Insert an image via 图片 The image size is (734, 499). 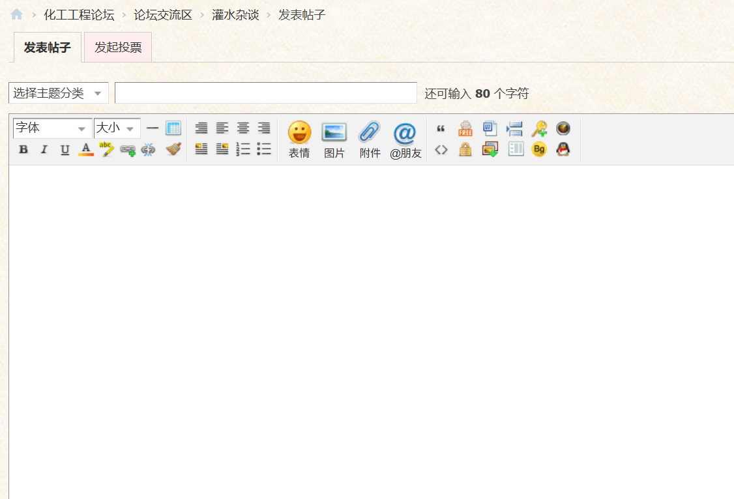tap(334, 139)
